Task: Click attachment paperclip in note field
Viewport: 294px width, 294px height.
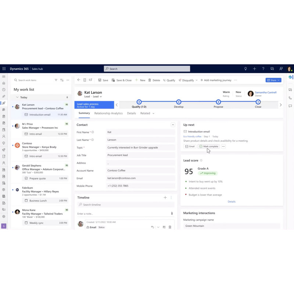Action: pyautogui.click(x=172, y=214)
